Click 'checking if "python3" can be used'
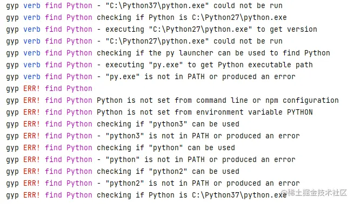354x204 pixels. tap(168, 124)
